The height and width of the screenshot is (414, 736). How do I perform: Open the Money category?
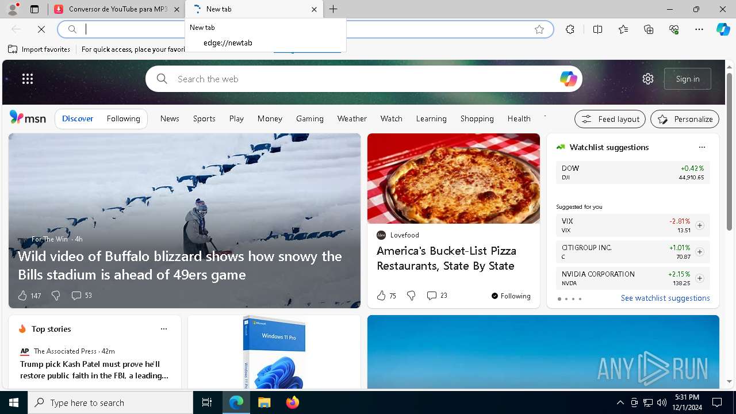tap(270, 118)
